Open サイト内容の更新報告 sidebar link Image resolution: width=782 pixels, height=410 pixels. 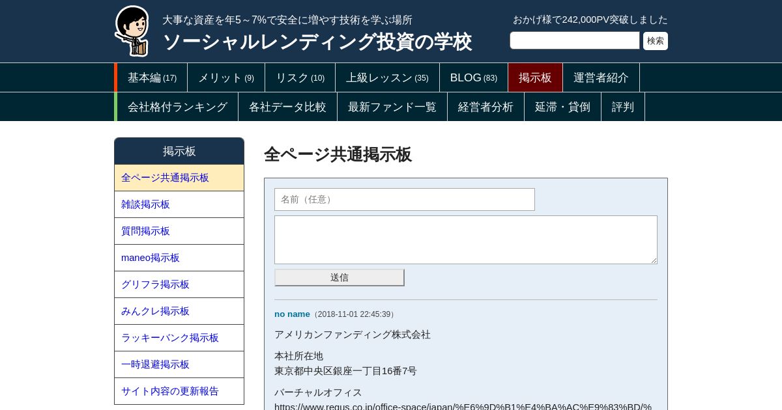coord(179,391)
